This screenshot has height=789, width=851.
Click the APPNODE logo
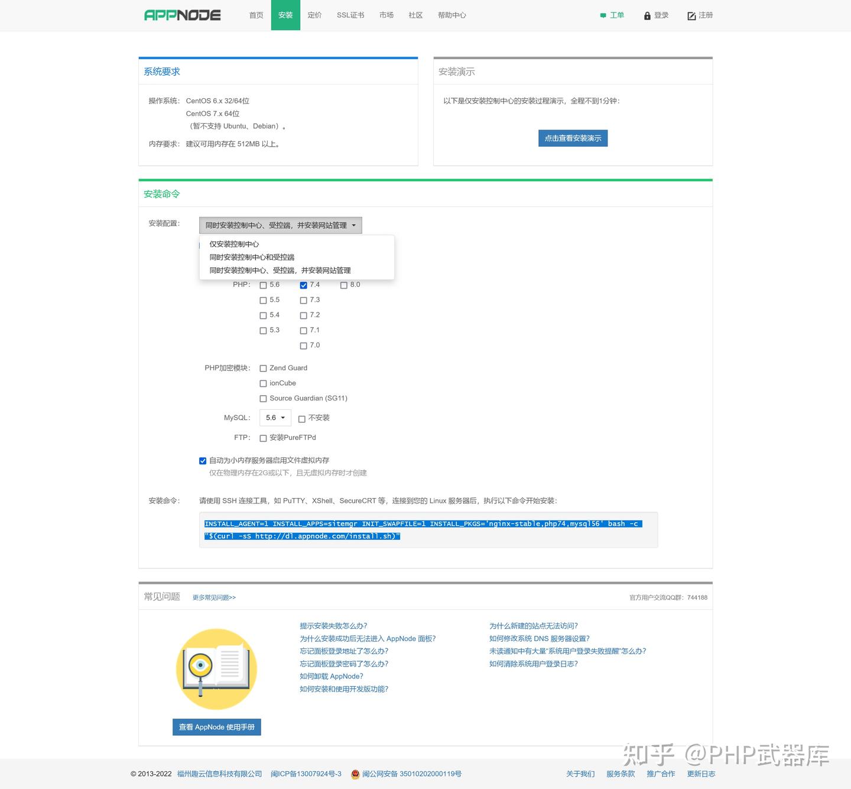tap(182, 15)
